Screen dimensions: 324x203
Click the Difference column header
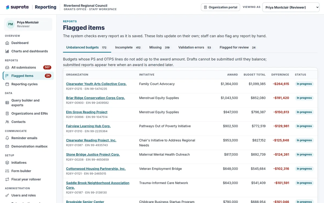point(280,75)
